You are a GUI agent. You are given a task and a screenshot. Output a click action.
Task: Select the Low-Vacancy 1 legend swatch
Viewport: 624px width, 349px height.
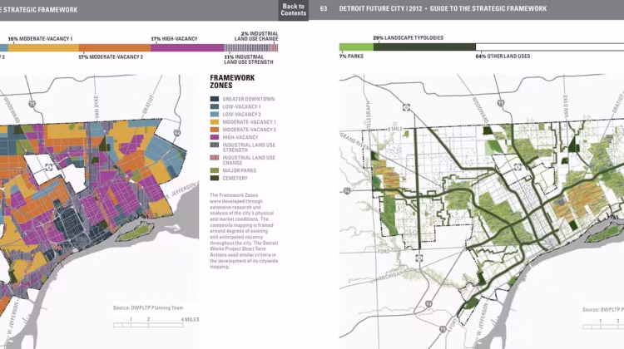click(x=215, y=106)
